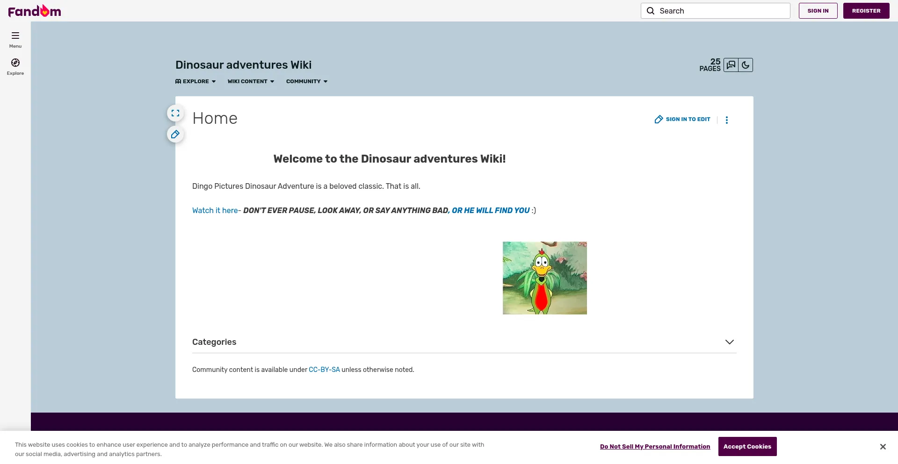Expand the Categories section
898x464 pixels.
click(729, 342)
